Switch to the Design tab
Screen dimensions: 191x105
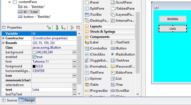coord(27,100)
